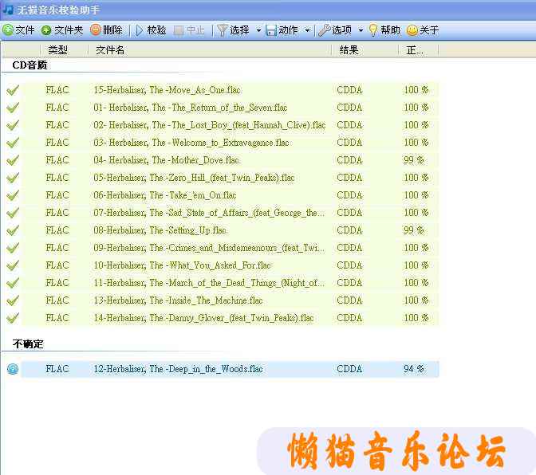536x475 pixels.
Task: Start verification with the 校验 button
Action: coord(151,30)
